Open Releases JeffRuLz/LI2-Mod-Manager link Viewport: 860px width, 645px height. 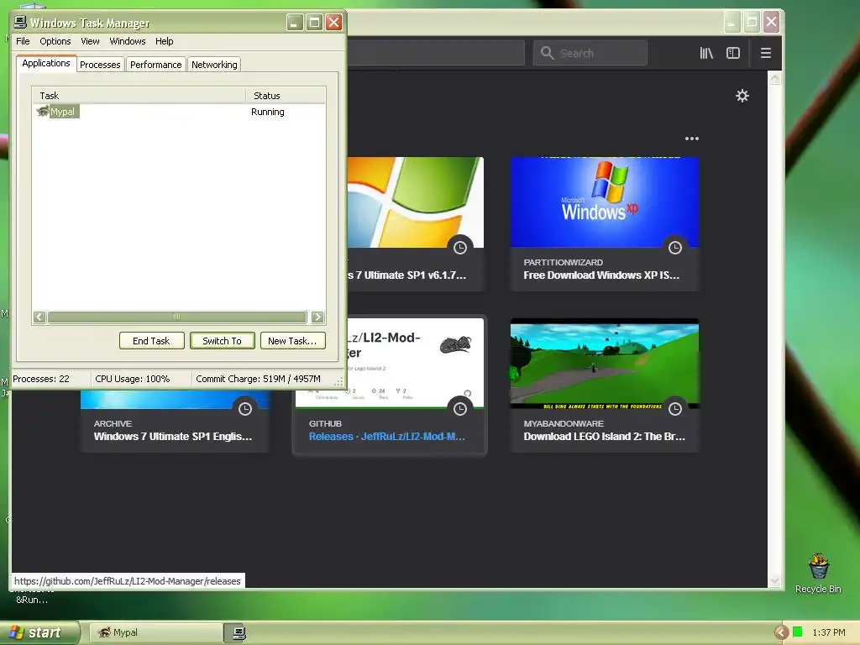click(386, 437)
